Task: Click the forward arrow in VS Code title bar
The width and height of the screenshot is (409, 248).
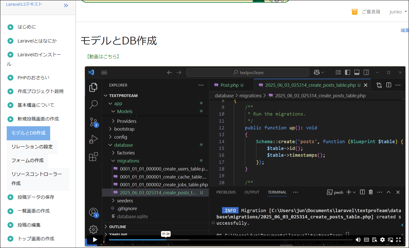Action: tap(179, 73)
